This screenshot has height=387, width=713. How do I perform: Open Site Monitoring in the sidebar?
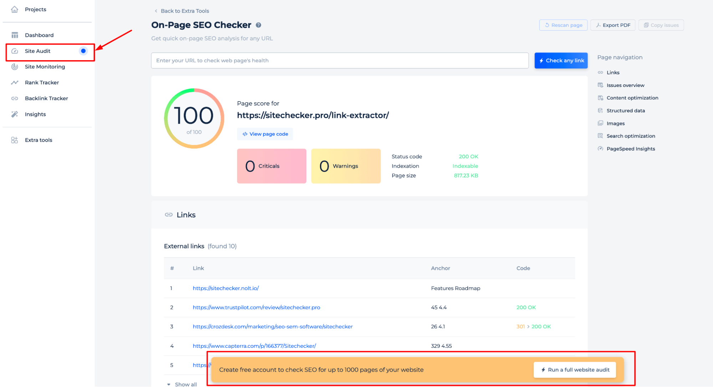(x=45, y=67)
